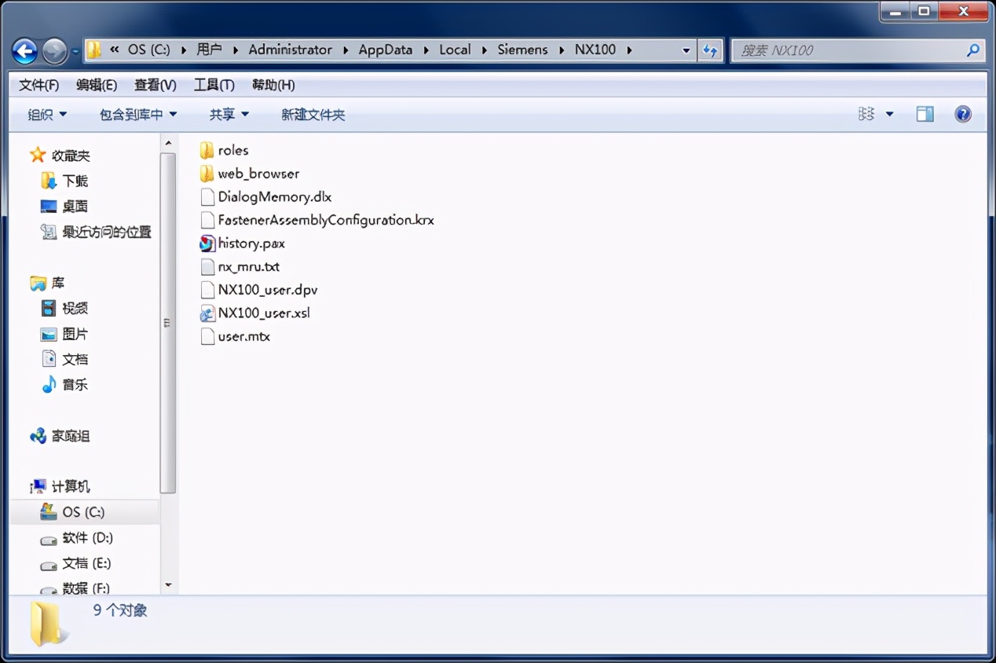Open the help question mark icon

(x=963, y=115)
